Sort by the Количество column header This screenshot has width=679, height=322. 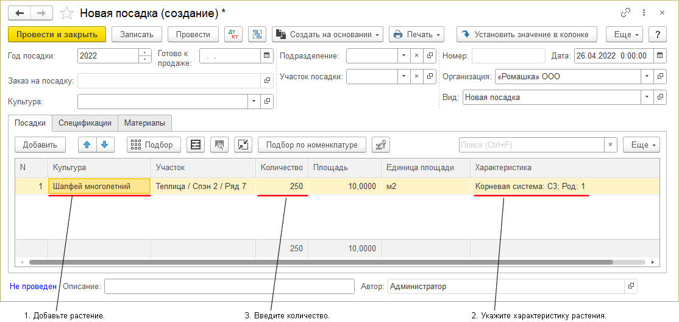(282, 167)
